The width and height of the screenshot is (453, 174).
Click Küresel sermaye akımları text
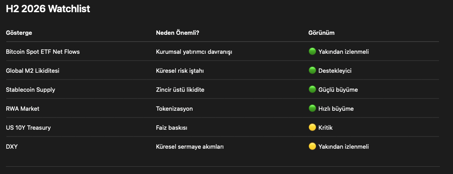[190, 146]
